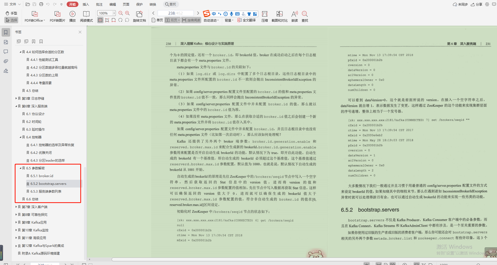The image size is (497, 265).
Task: Expand all bookmarks icon
Action: point(19,41)
